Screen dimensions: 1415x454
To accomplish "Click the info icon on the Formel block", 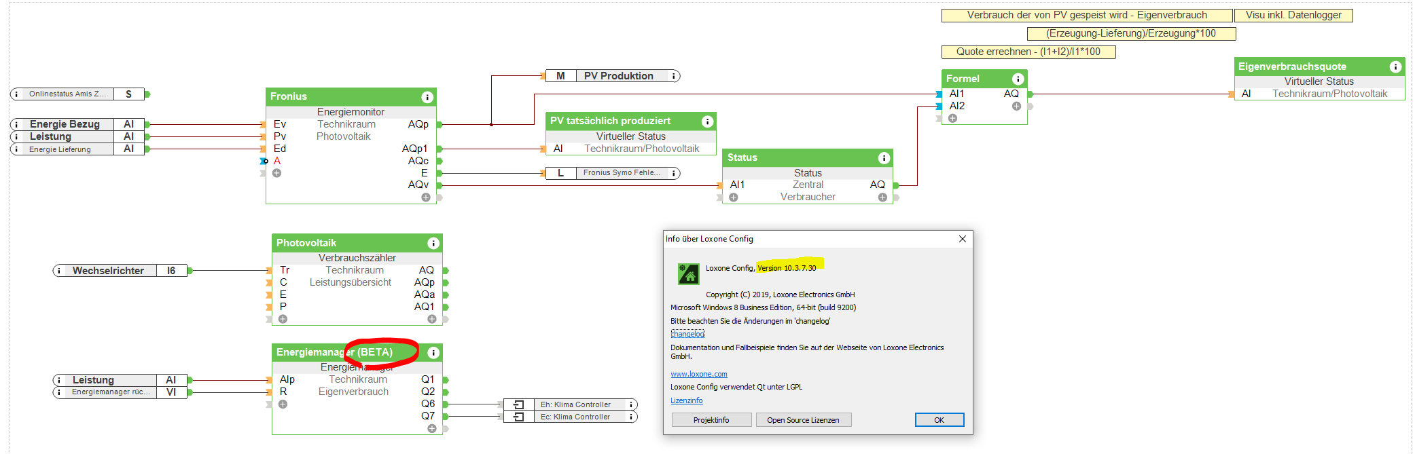I will point(1018,79).
